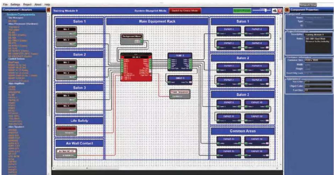Select the red block under Life Safety
Image resolution: width=334 pixels, height=175 pixels.
(x=66, y=131)
